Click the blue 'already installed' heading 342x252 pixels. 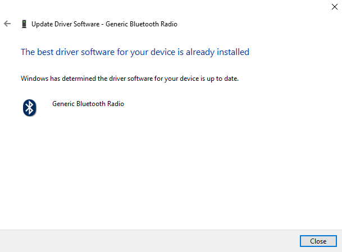tap(135, 52)
